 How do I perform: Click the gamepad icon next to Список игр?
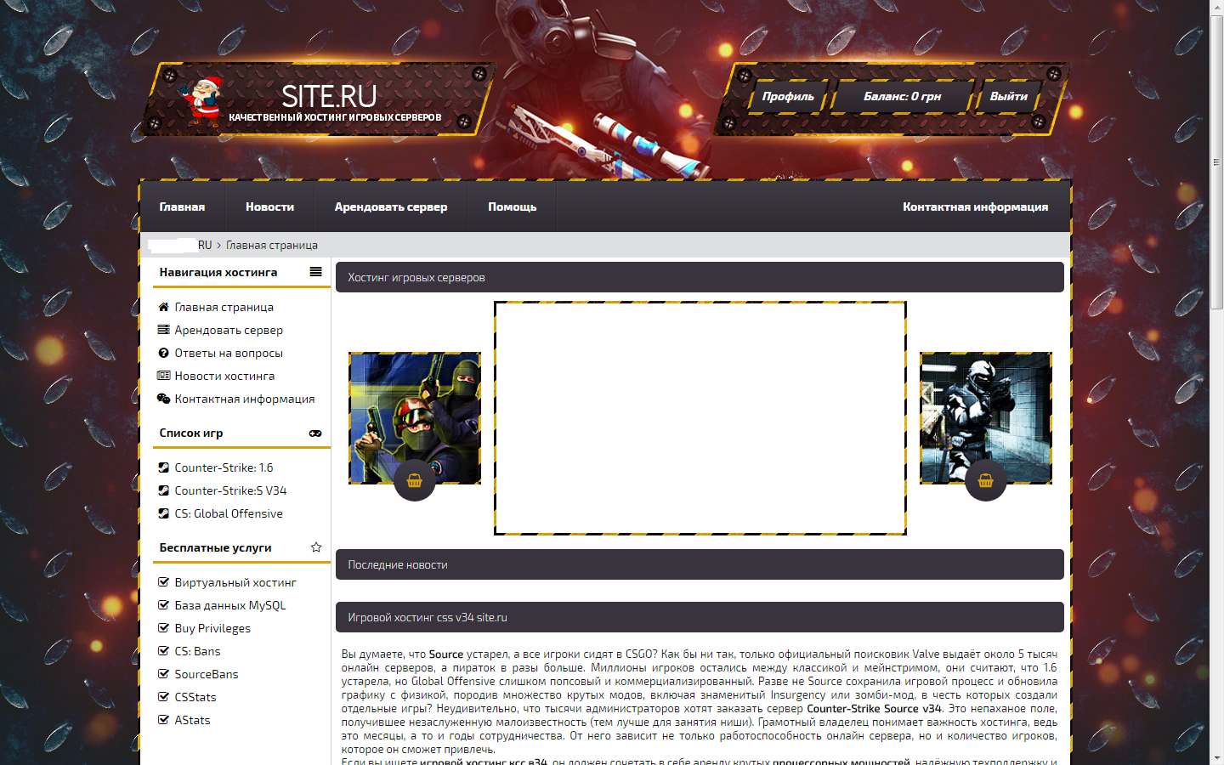point(315,433)
